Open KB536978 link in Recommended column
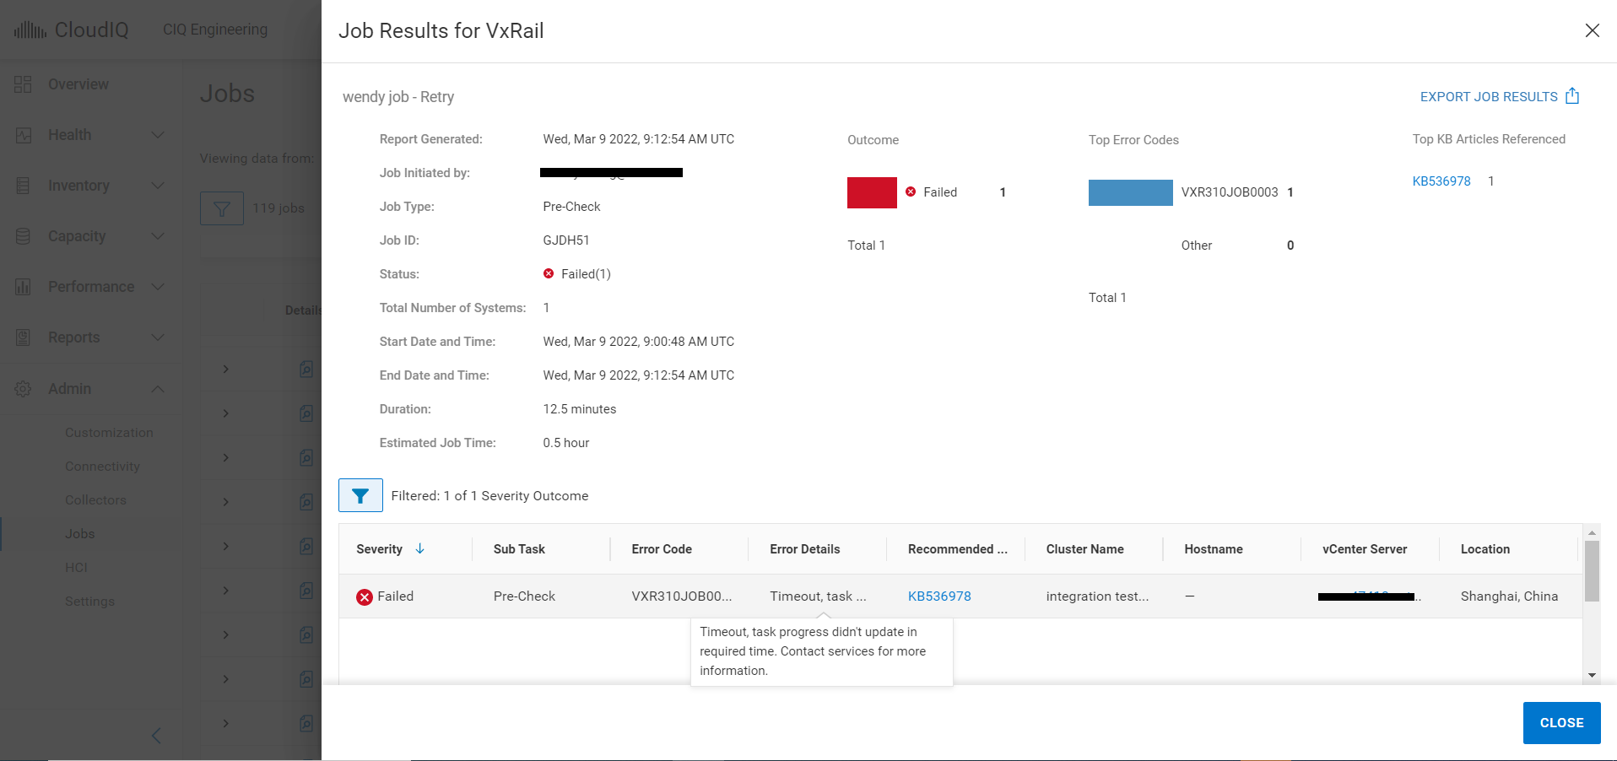 (x=938, y=596)
